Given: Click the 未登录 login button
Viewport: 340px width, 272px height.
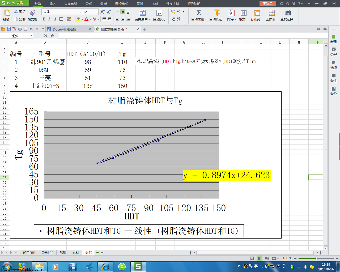Looking at the screenshot, I should (267, 4).
